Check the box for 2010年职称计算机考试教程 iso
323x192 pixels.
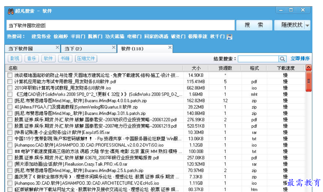point(10,88)
